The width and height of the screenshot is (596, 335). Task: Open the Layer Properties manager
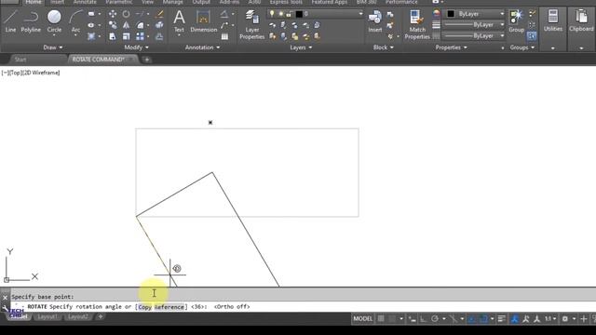[251, 25]
